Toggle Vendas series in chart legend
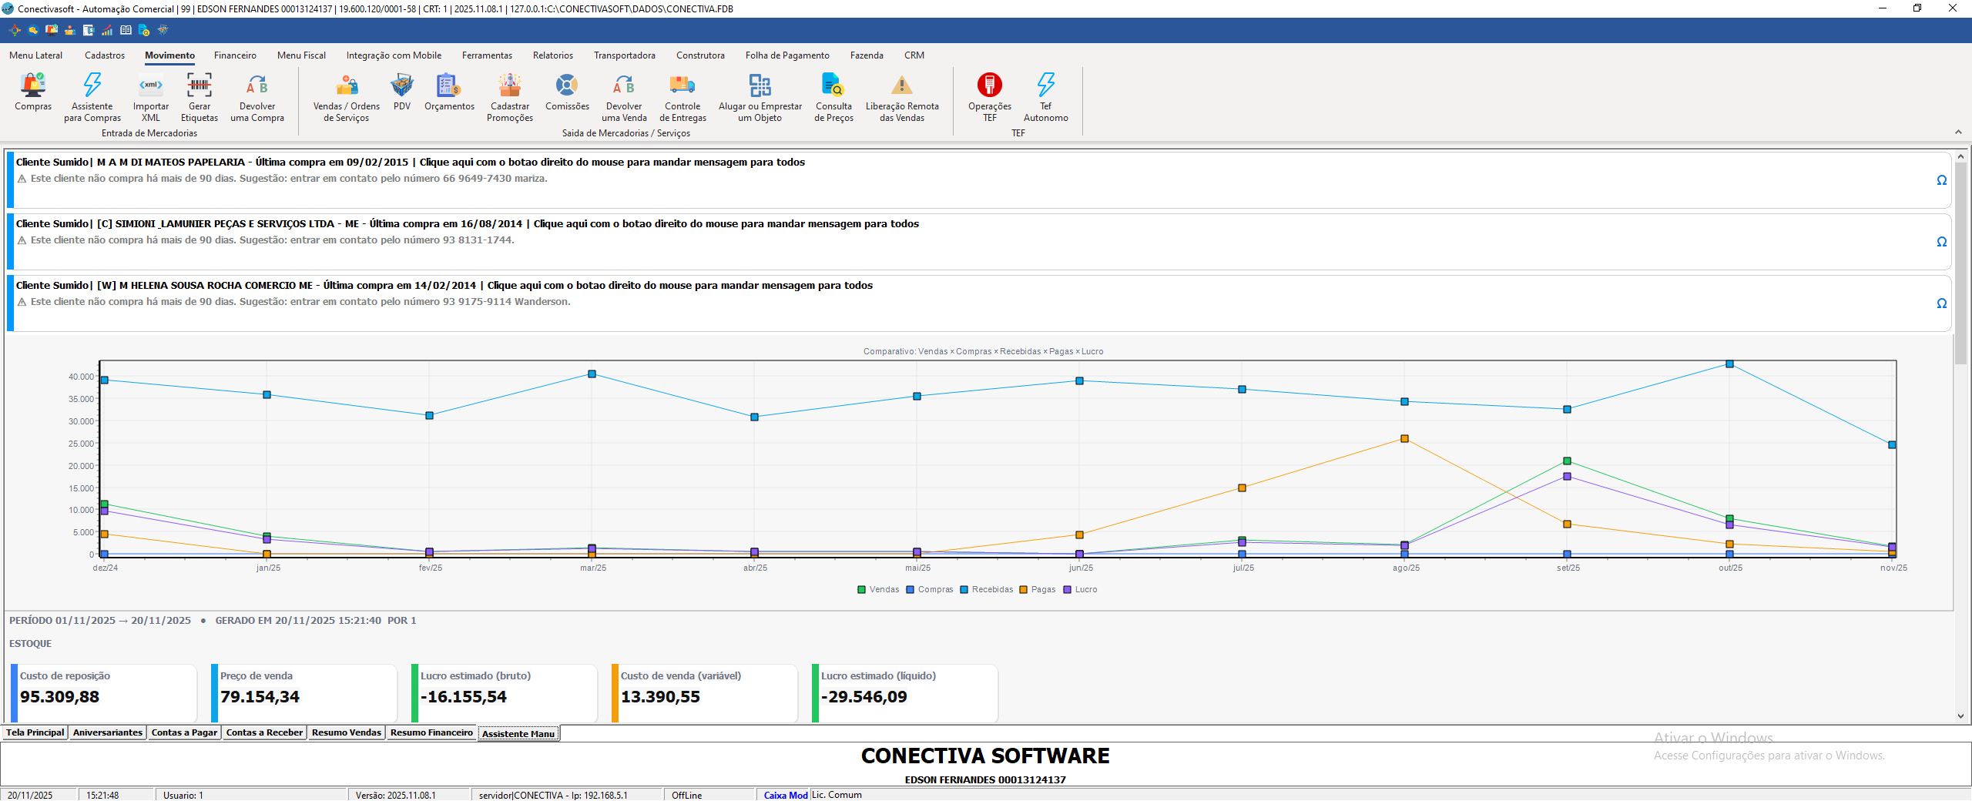The height and width of the screenshot is (801, 1972). (878, 590)
